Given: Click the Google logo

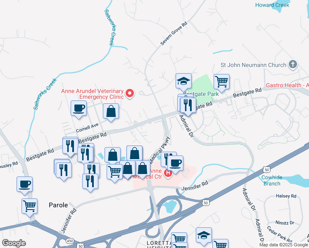Looking at the screenshot, I should click(14, 243).
